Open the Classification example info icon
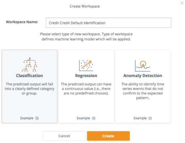Viewport: 185px width, 143px height. point(37,118)
